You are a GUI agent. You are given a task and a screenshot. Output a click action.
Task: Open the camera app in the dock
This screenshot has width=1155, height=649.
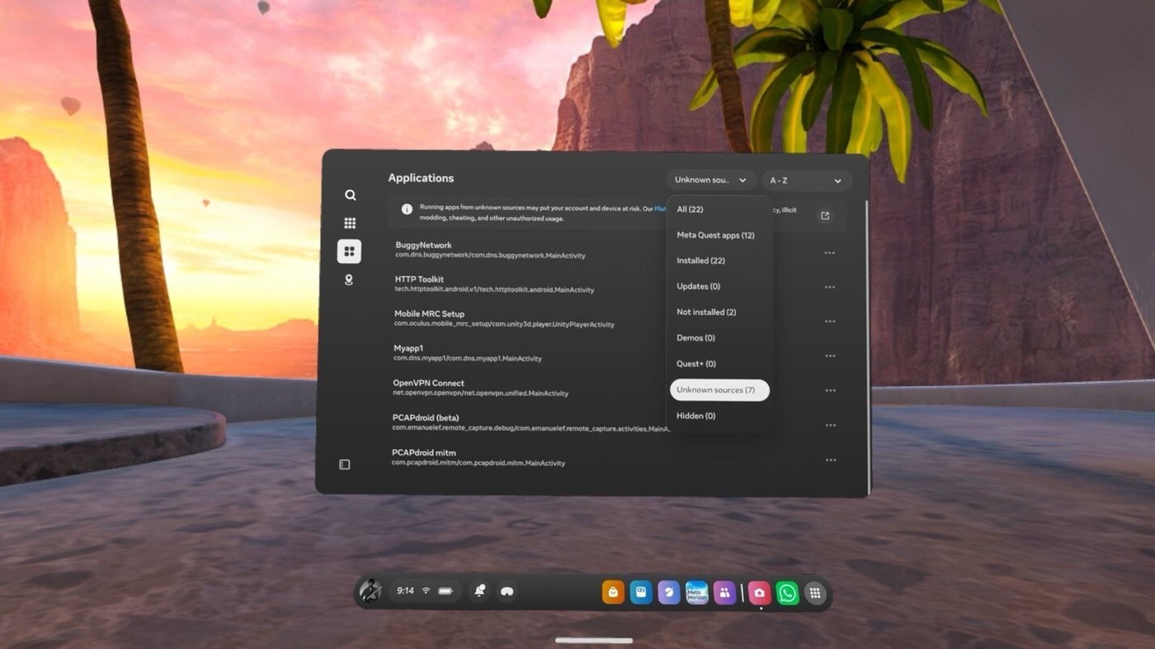(759, 593)
